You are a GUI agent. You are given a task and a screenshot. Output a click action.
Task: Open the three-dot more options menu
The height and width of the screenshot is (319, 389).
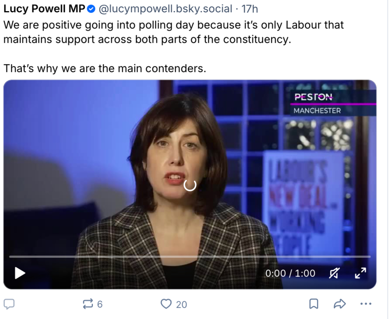pyautogui.click(x=366, y=304)
